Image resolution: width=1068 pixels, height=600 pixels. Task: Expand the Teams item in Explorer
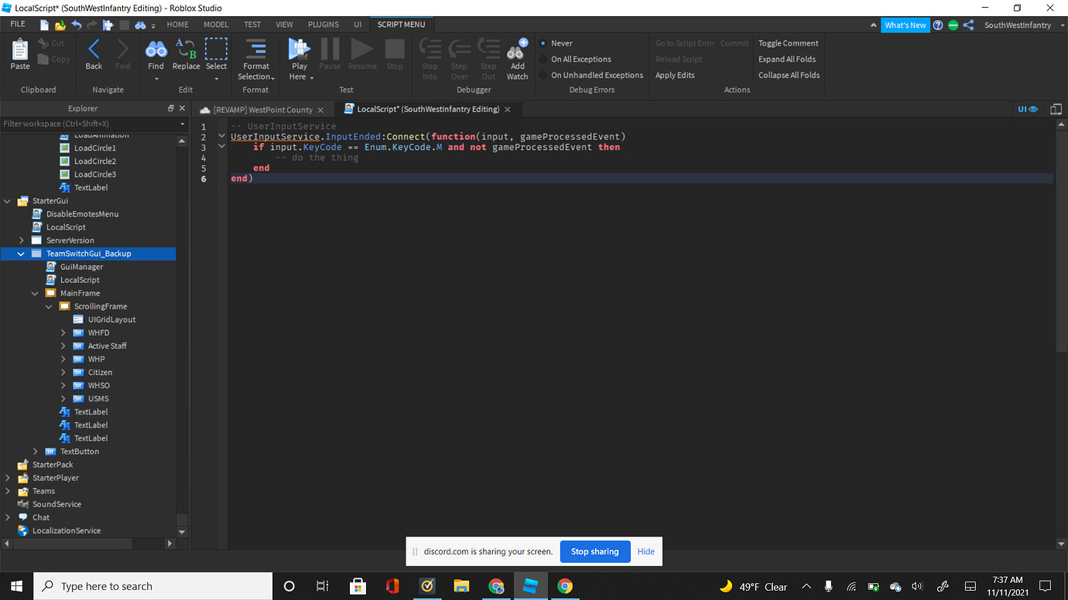[7, 490]
